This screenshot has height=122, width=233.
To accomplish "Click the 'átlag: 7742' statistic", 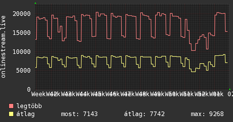I will 144,114.
